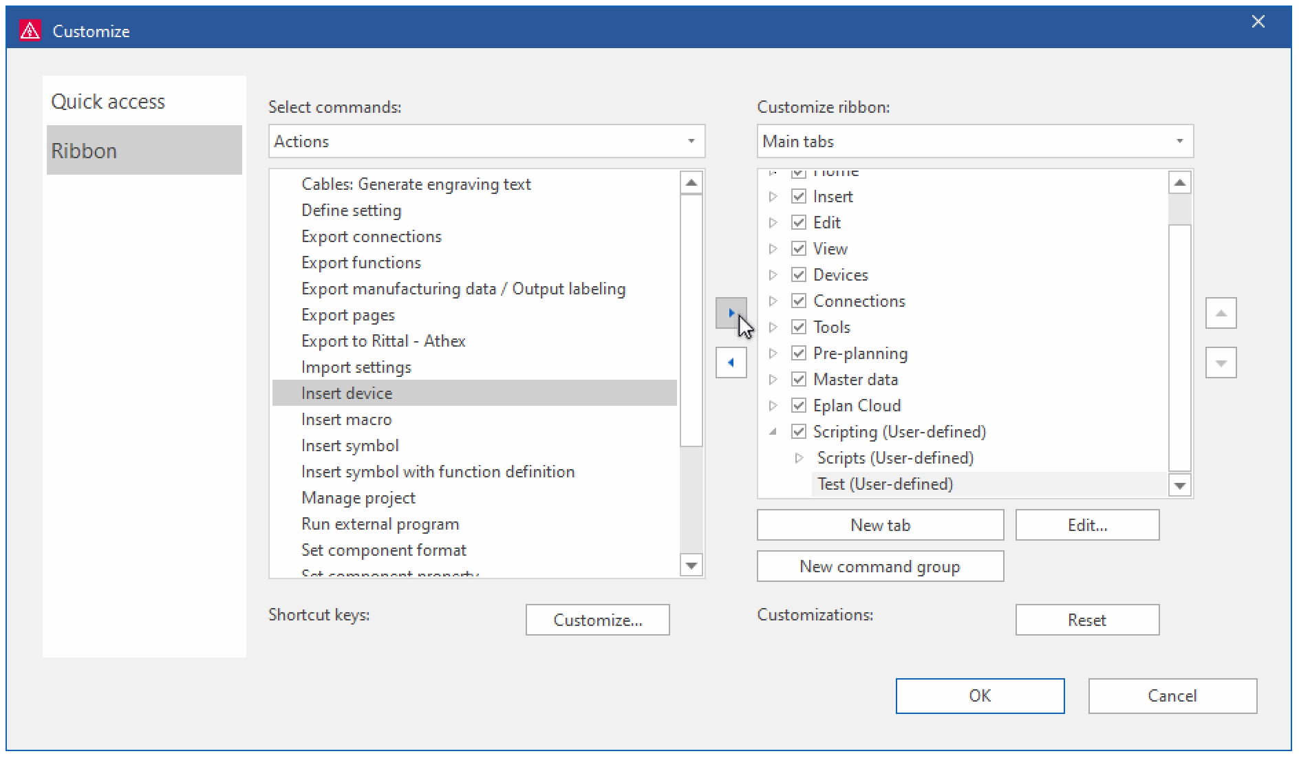
Task: Click the commands list scrollbar thumb
Action: 691,321
